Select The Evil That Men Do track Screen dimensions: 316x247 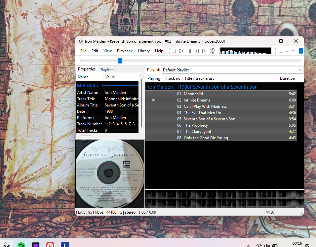click(x=202, y=113)
